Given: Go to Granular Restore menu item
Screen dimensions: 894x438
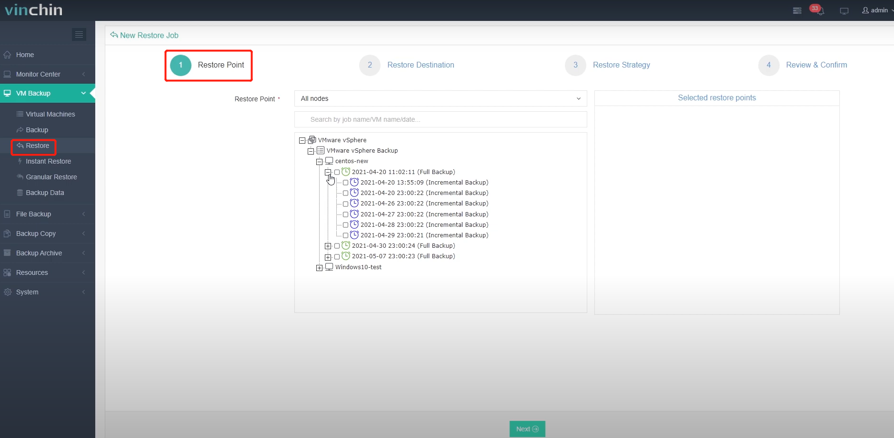Looking at the screenshot, I should tap(51, 177).
